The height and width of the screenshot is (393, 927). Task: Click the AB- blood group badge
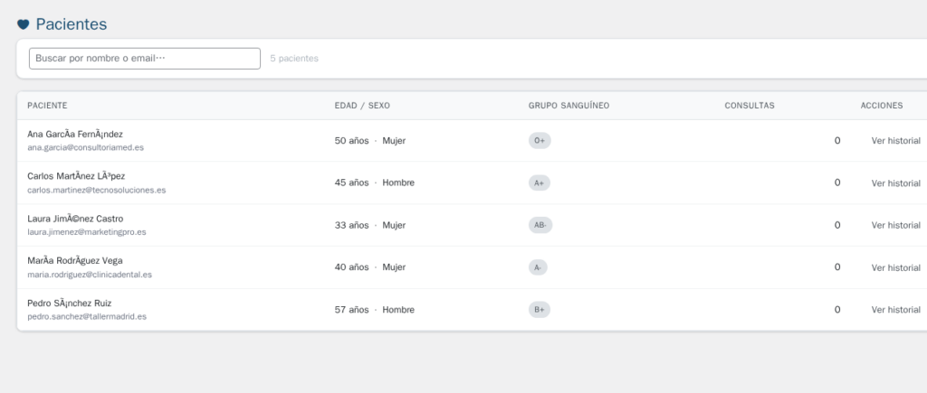[540, 225]
